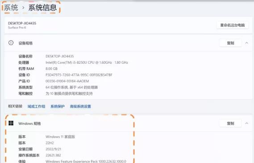
Task: Click the 设备规格 info icon
Action: pyautogui.click(x=11, y=43)
